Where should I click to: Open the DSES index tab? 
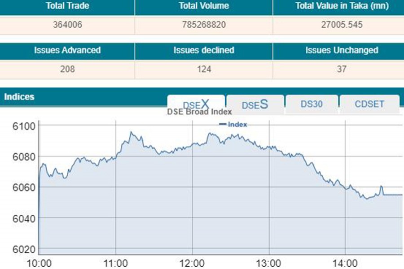pos(255,104)
